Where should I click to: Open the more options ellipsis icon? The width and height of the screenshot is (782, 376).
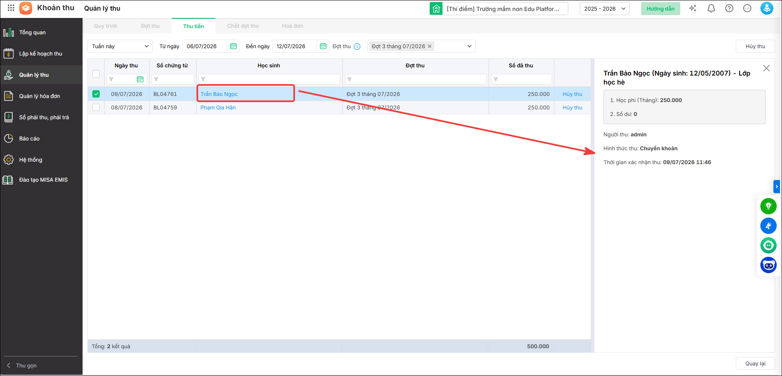(747, 8)
